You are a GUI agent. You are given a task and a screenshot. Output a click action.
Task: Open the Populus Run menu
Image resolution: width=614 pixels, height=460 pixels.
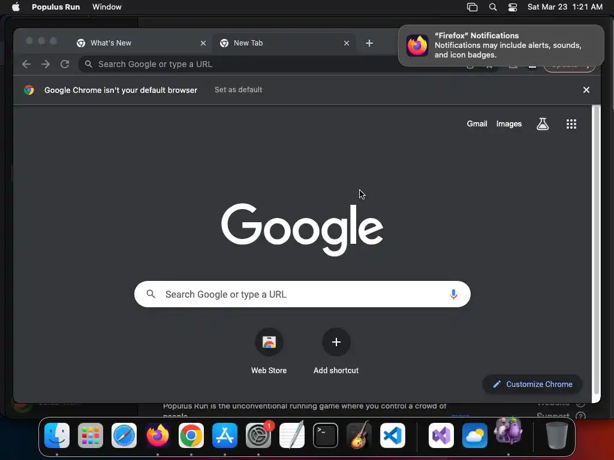point(56,7)
